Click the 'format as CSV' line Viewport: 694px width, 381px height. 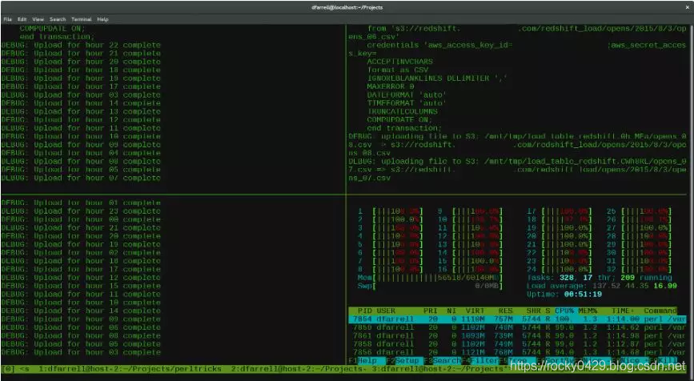[x=398, y=70]
